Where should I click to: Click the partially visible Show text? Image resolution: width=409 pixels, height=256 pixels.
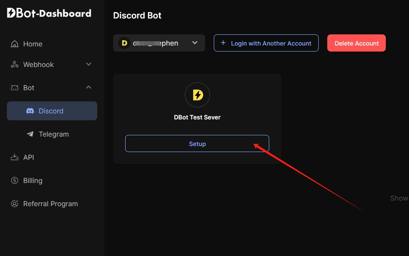coord(400,198)
